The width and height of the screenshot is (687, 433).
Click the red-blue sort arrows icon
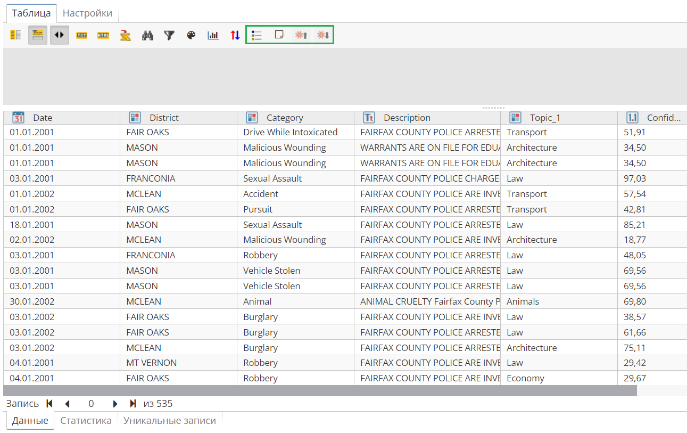click(235, 35)
